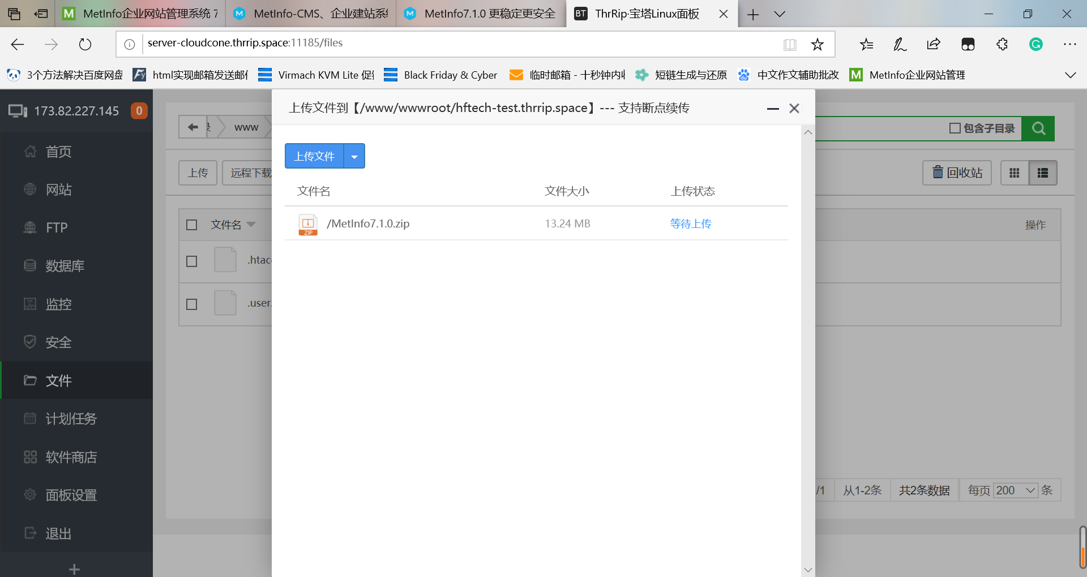Click the www breadcrumb in the path bar
Screen dimensions: 1087x577
coord(246,127)
